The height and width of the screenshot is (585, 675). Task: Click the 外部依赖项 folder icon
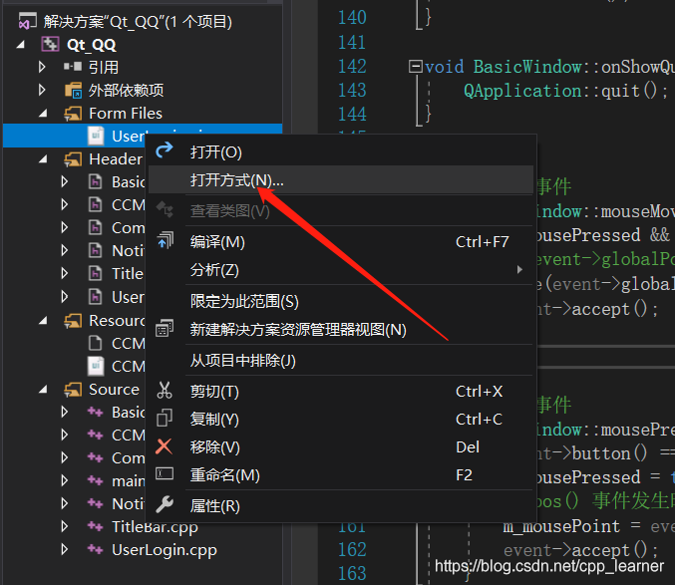pyautogui.click(x=73, y=90)
